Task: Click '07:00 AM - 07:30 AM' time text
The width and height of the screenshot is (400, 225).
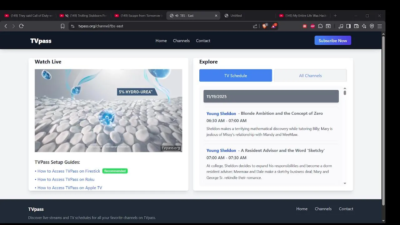Action: tap(227, 158)
